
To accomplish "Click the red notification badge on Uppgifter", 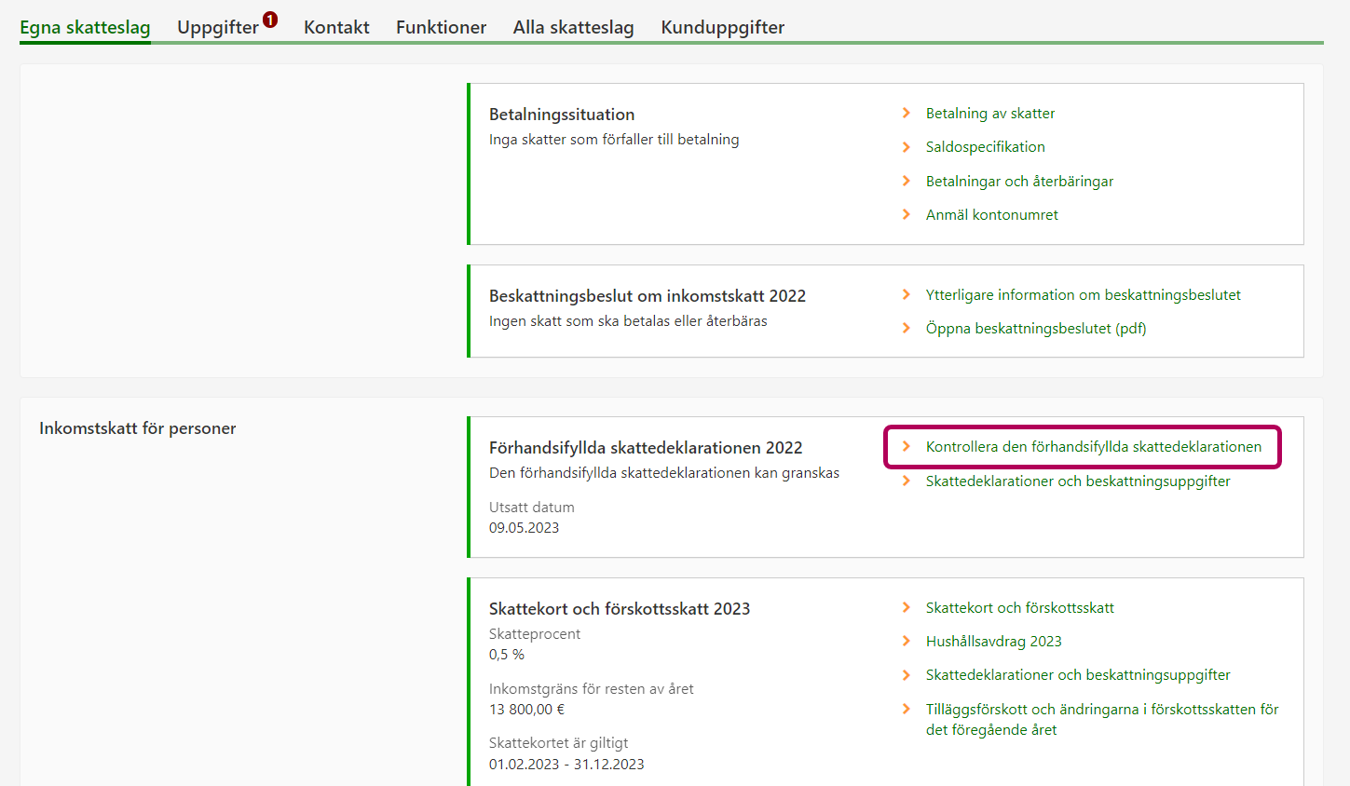I will [270, 19].
